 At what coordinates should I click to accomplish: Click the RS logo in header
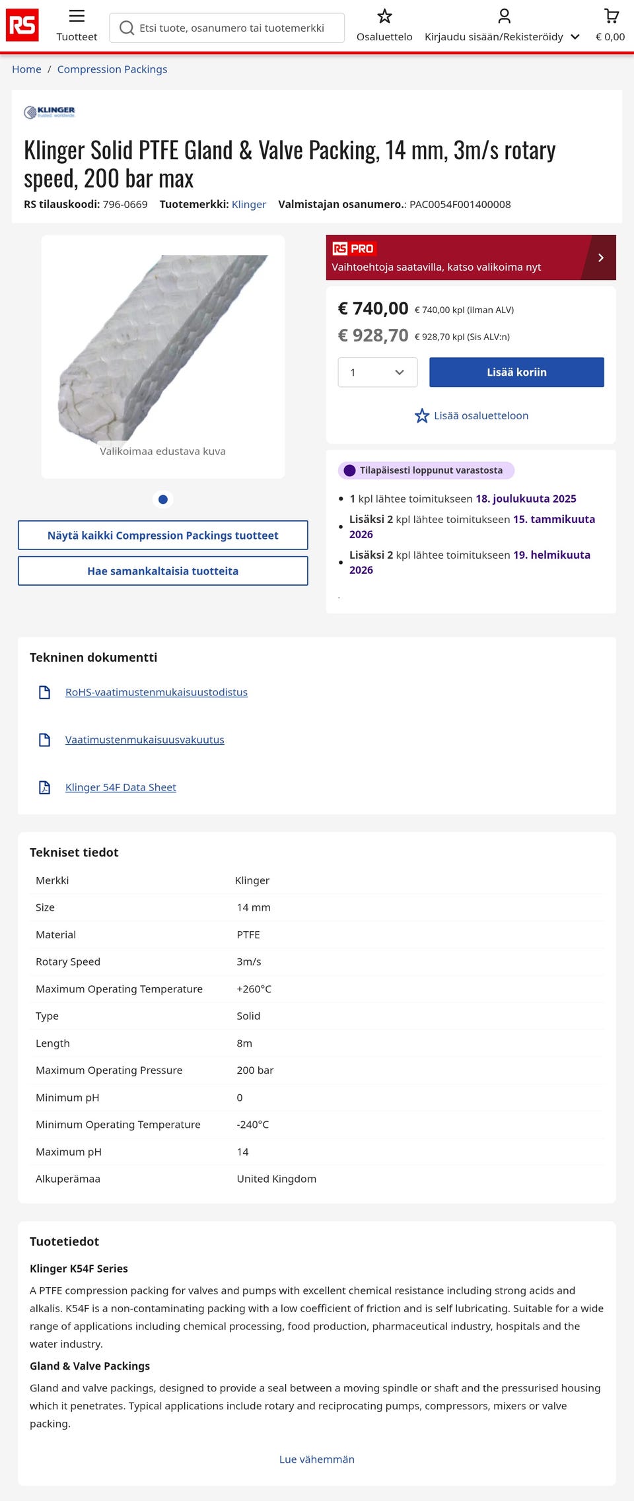[x=22, y=26]
